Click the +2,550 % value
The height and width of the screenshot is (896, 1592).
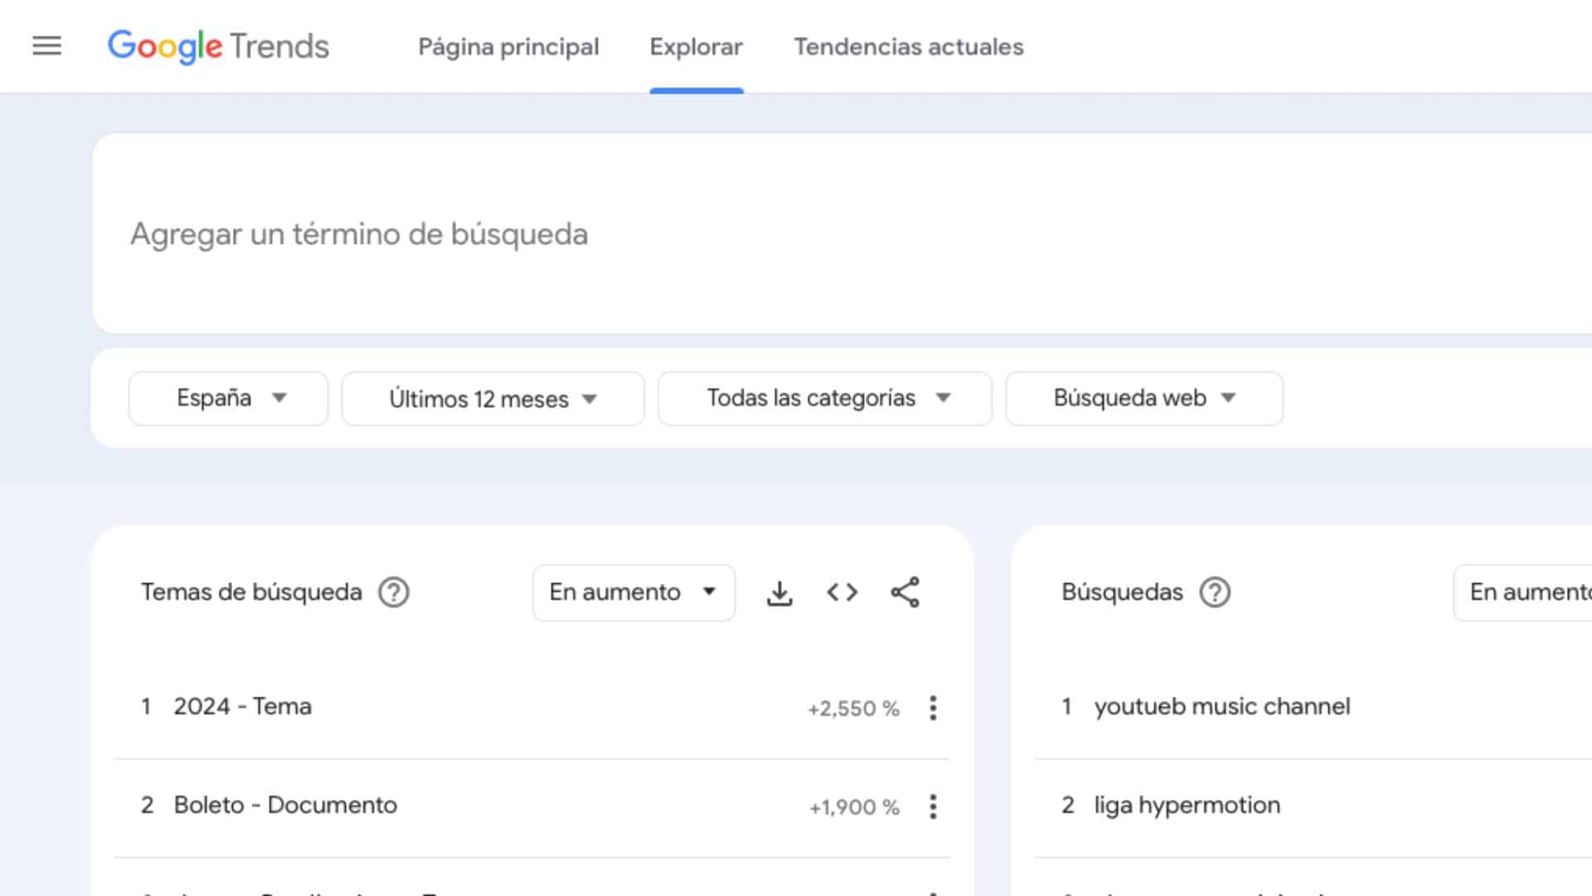853,709
